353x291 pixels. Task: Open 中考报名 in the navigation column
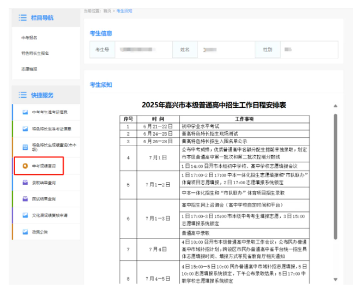(x=29, y=38)
